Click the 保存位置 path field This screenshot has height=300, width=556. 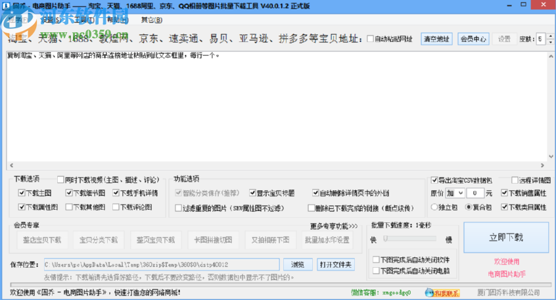pyautogui.click(x=162, y=264)
